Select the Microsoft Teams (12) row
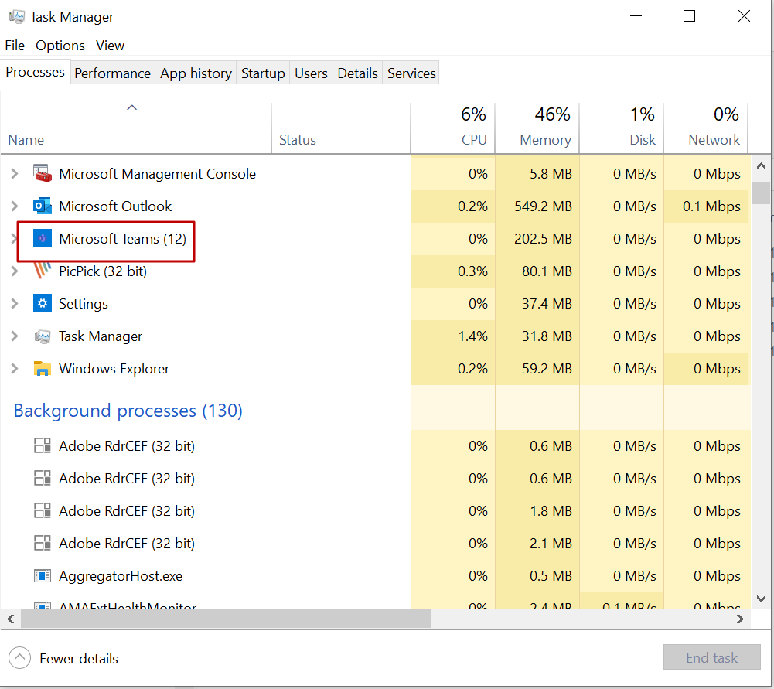 pos(375,238)
